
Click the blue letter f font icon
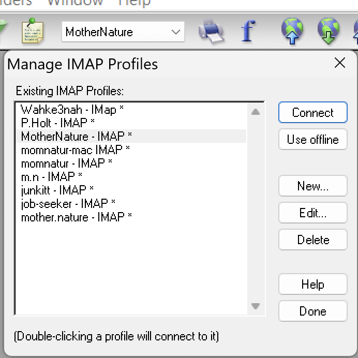248,32
